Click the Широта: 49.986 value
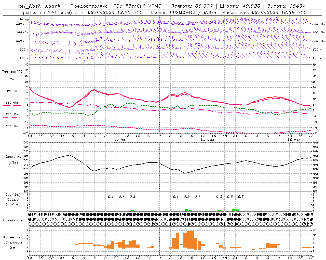Screen dimensions: 326x260 (x=240, y=6)
